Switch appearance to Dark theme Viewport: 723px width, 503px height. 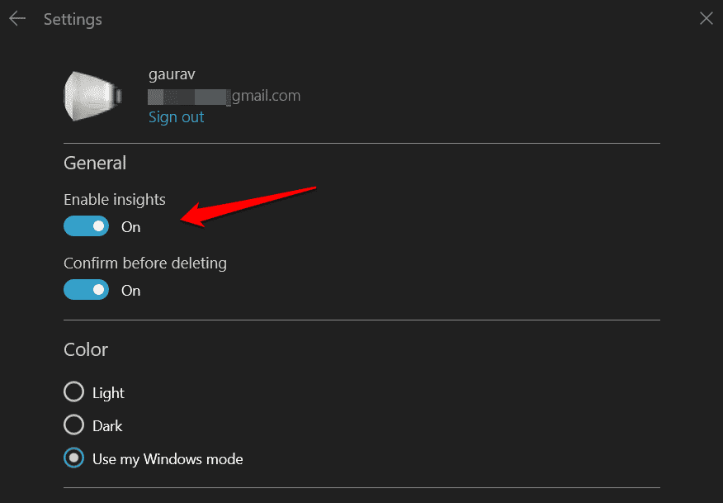[73, 425]
